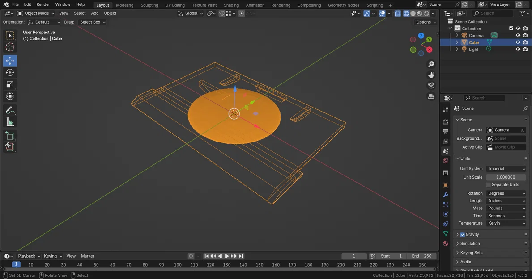Open the Object Data properties tab
This screenshot has width=532, height=279.
point(446,233)
